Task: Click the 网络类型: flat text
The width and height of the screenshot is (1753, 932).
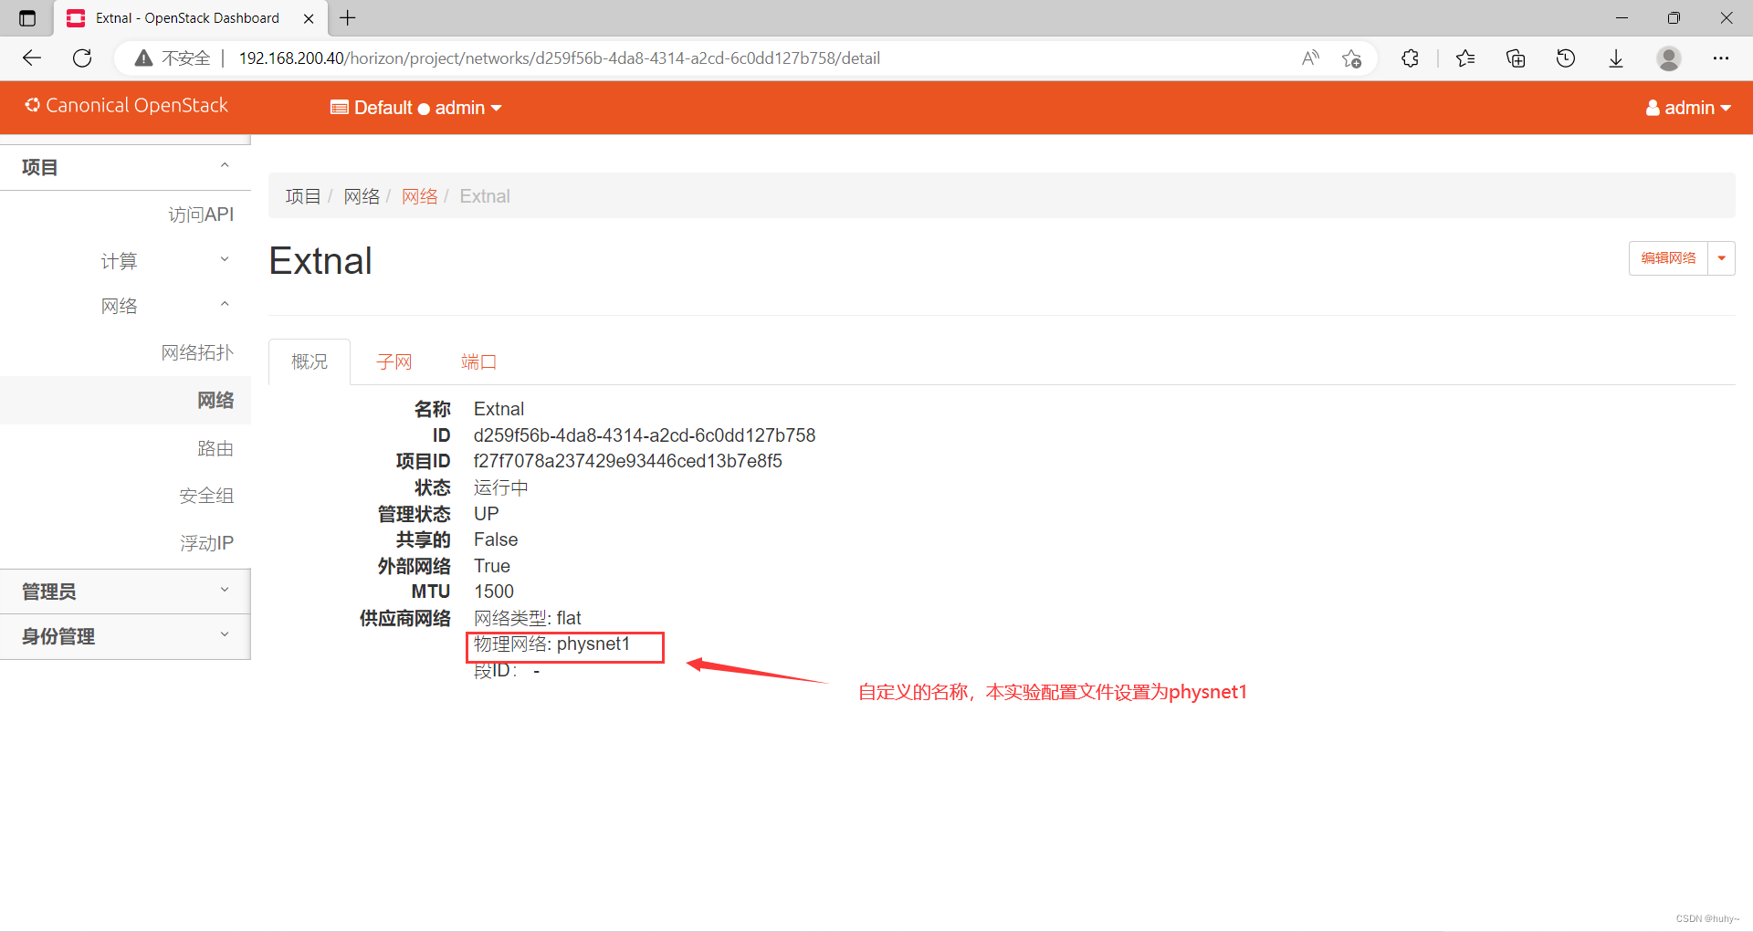Action: 528,618
